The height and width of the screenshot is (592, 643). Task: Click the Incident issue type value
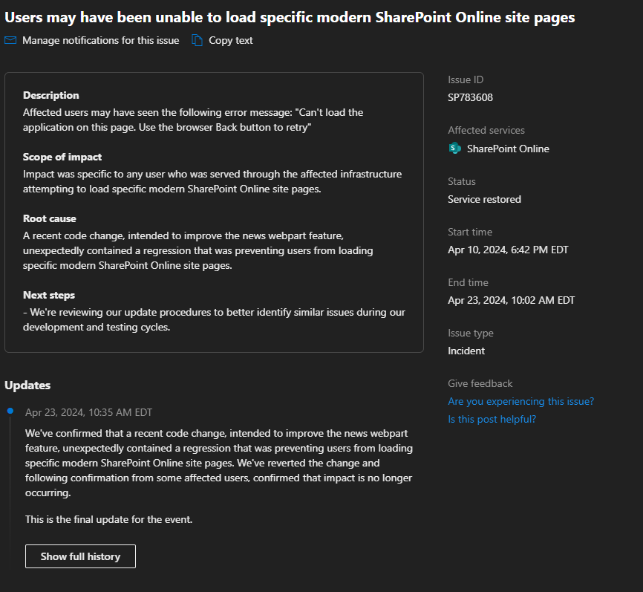click(466, 351)
